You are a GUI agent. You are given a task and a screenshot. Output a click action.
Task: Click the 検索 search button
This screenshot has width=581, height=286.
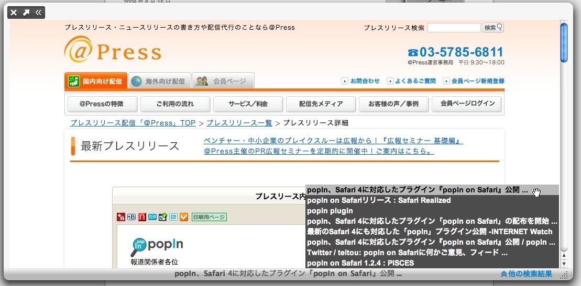point(493,27)
